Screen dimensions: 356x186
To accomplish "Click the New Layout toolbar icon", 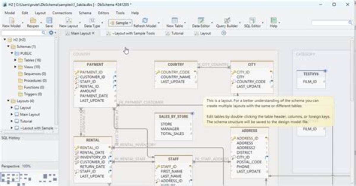I will pos(69,20).
